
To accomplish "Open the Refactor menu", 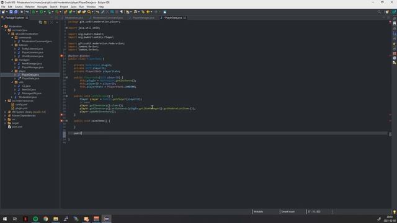I will (30, 7).
